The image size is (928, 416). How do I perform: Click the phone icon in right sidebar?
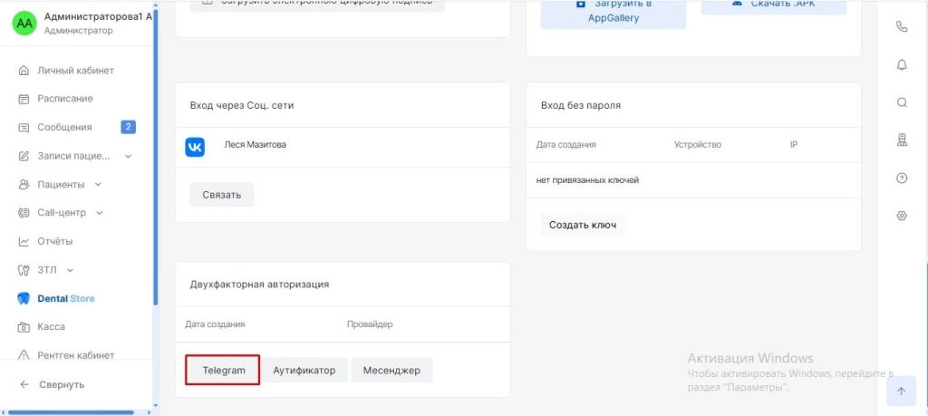coord(901,27)
